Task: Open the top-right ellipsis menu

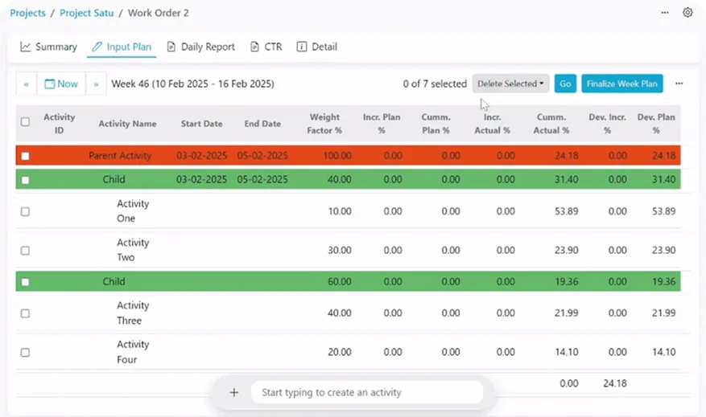Action: (665, 13)
